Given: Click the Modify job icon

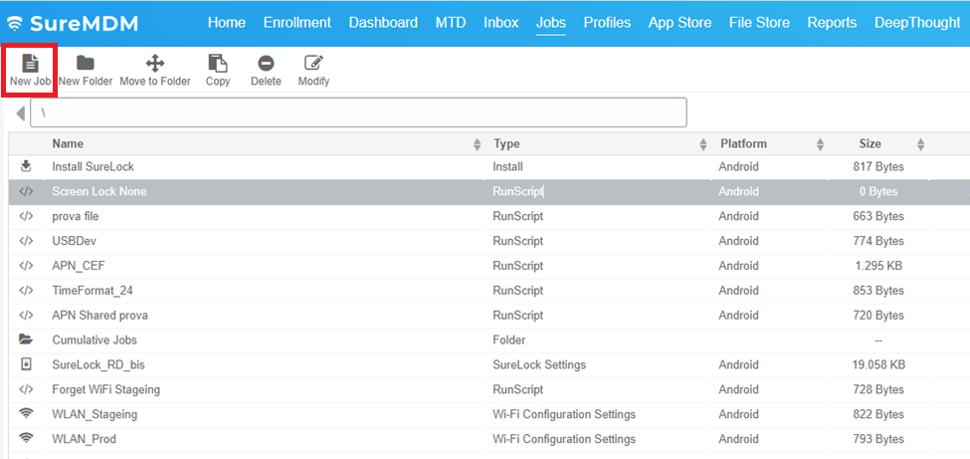Looking at the screenshot, I should 313,64.
